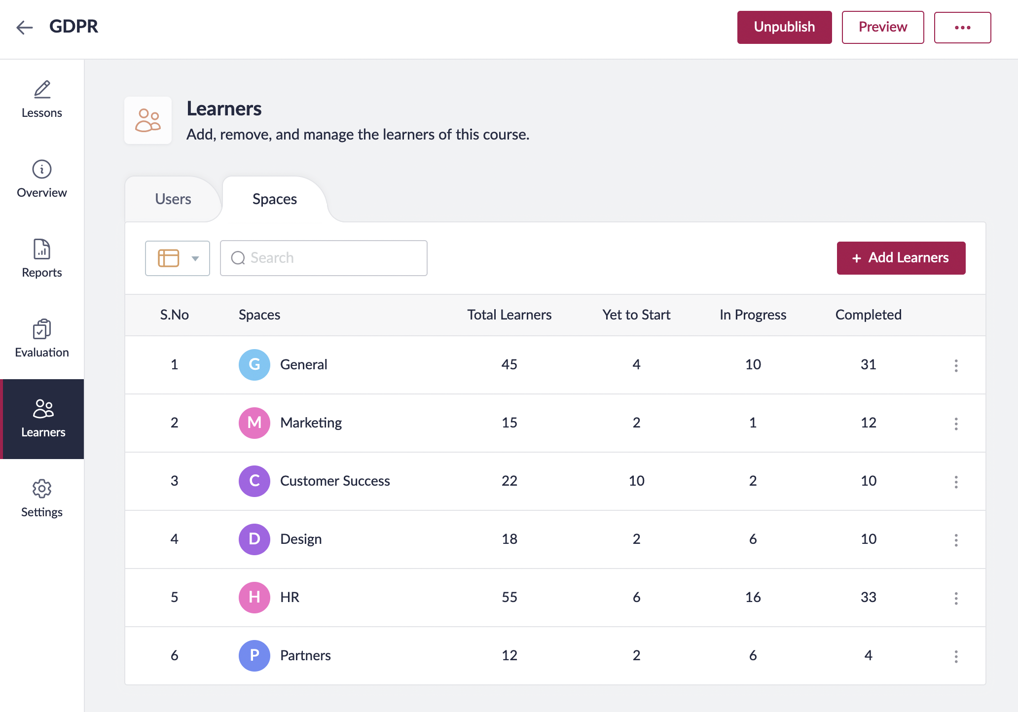Go to the Evaluation section
The width and height of the screenshot is (1018, 712).
(42, 339)
